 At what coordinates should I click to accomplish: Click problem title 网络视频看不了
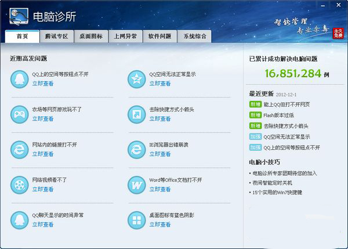49,180
